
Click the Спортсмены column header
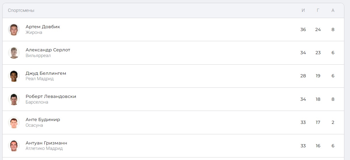click(x=21, y=10)
